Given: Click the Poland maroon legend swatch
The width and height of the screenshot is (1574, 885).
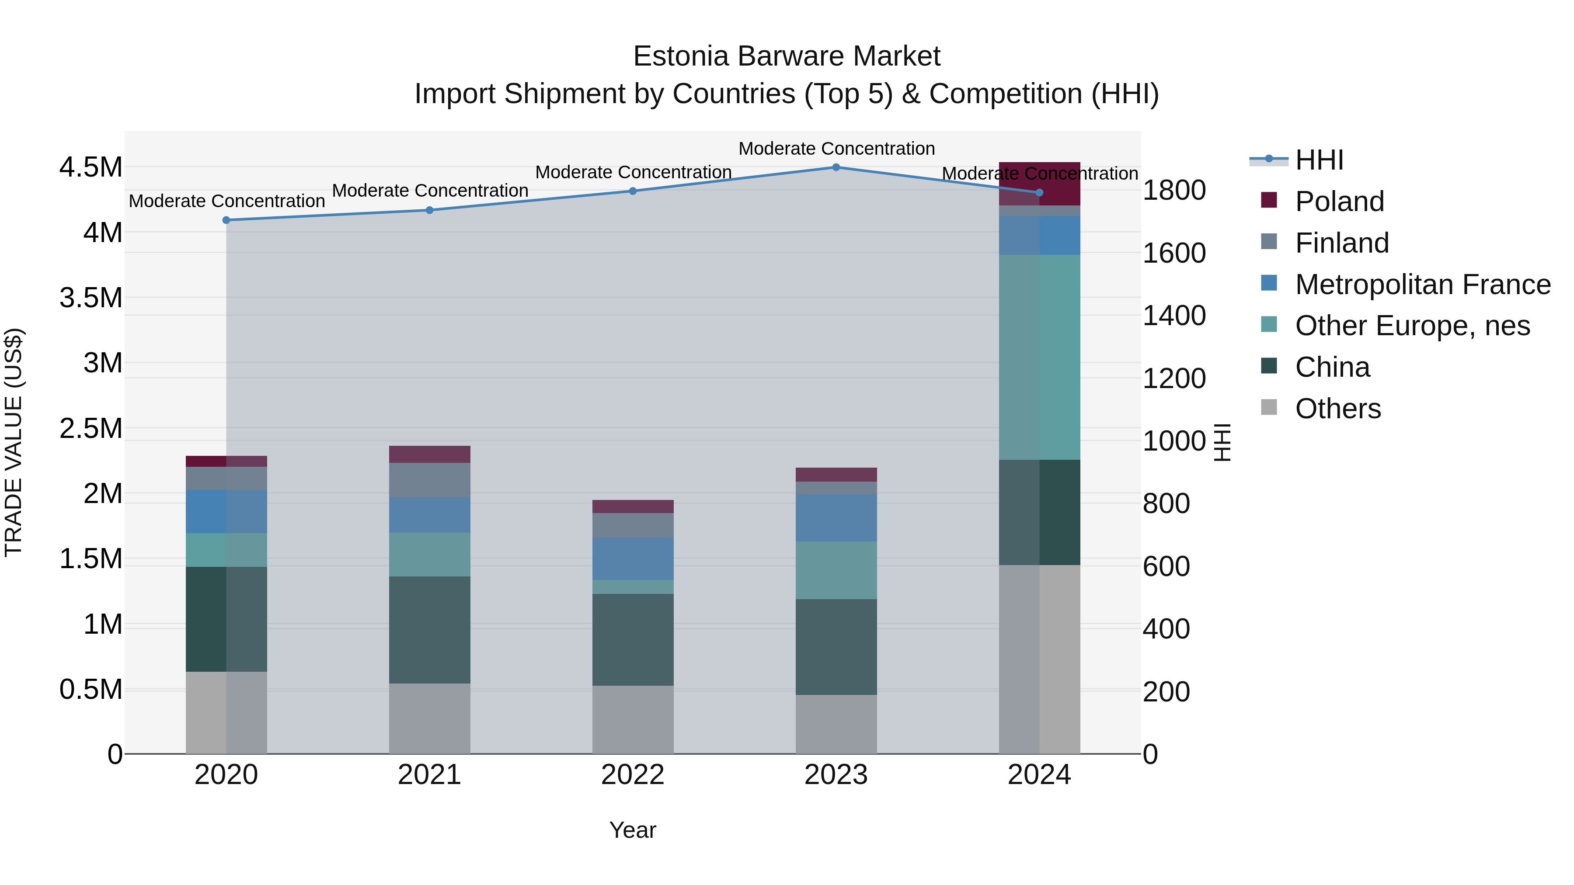Looking at the screenshot, I should pyautogui.click(x=1269, y=200).
